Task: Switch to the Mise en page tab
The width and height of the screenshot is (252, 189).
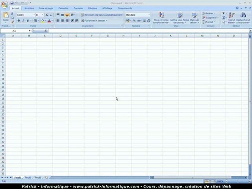Action: (x=46, y=8)
